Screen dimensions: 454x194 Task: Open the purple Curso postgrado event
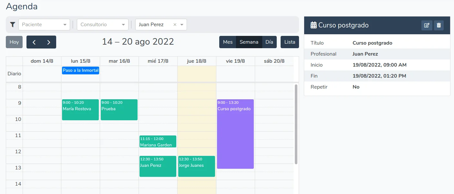pyautogui.click(x=235, y=136)
